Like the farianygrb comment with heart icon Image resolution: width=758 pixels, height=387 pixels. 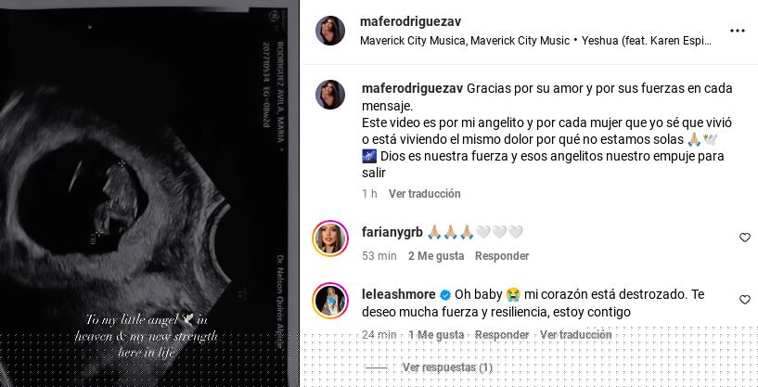click(x=745, y=238)
